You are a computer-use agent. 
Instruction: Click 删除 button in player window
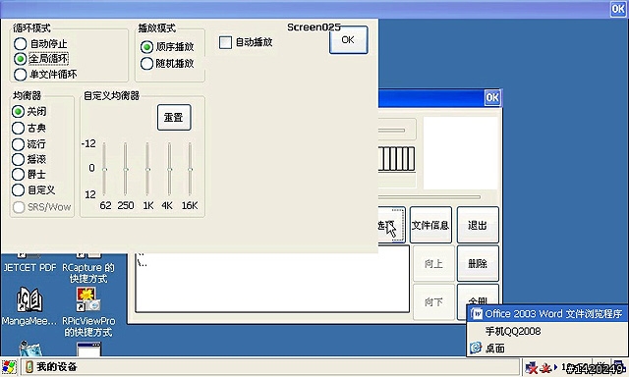pyautogui.click(x=478, y=263)
